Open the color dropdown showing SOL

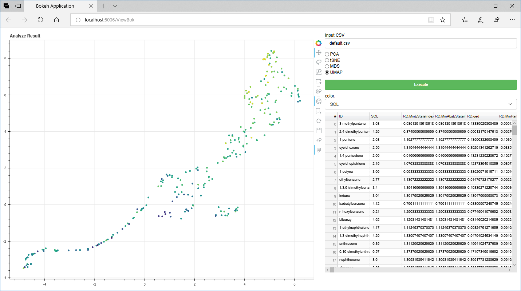pyautogui.click(x=421, y=104)
